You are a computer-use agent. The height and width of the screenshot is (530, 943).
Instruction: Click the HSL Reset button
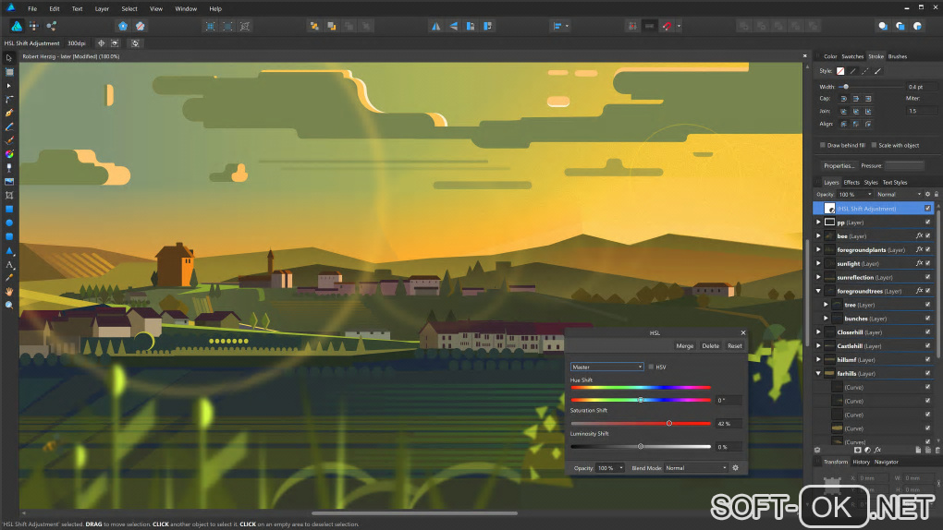[734, 345]
